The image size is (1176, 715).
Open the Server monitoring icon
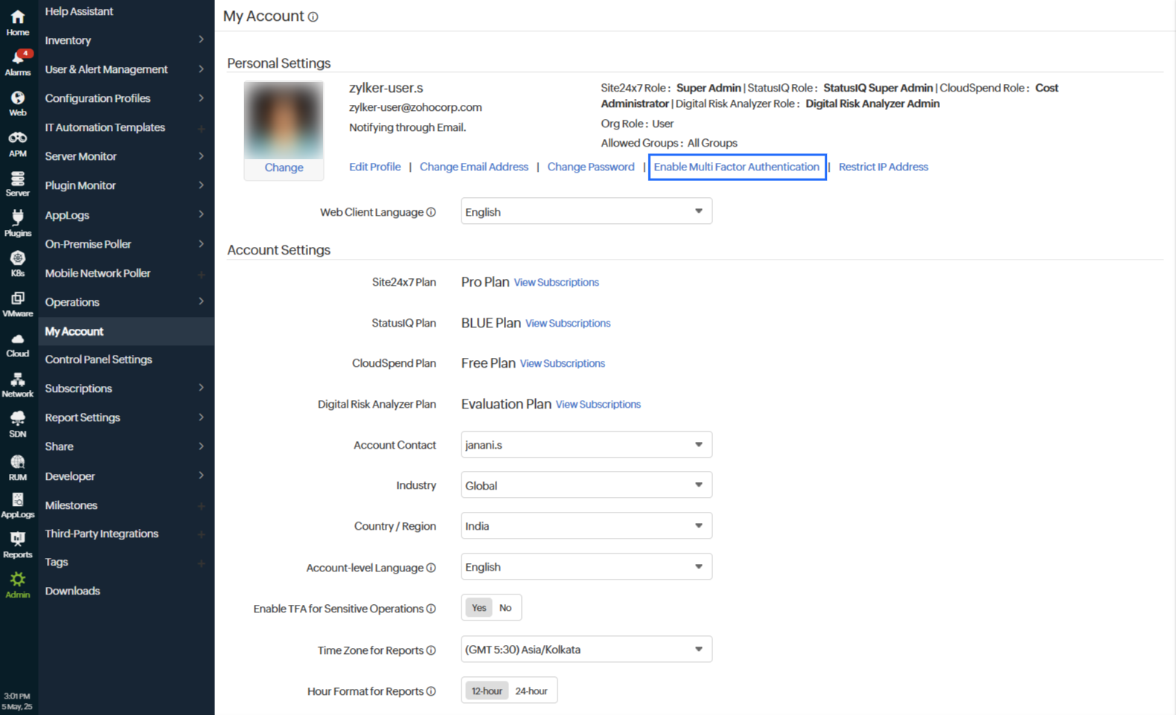pos(18,184)
